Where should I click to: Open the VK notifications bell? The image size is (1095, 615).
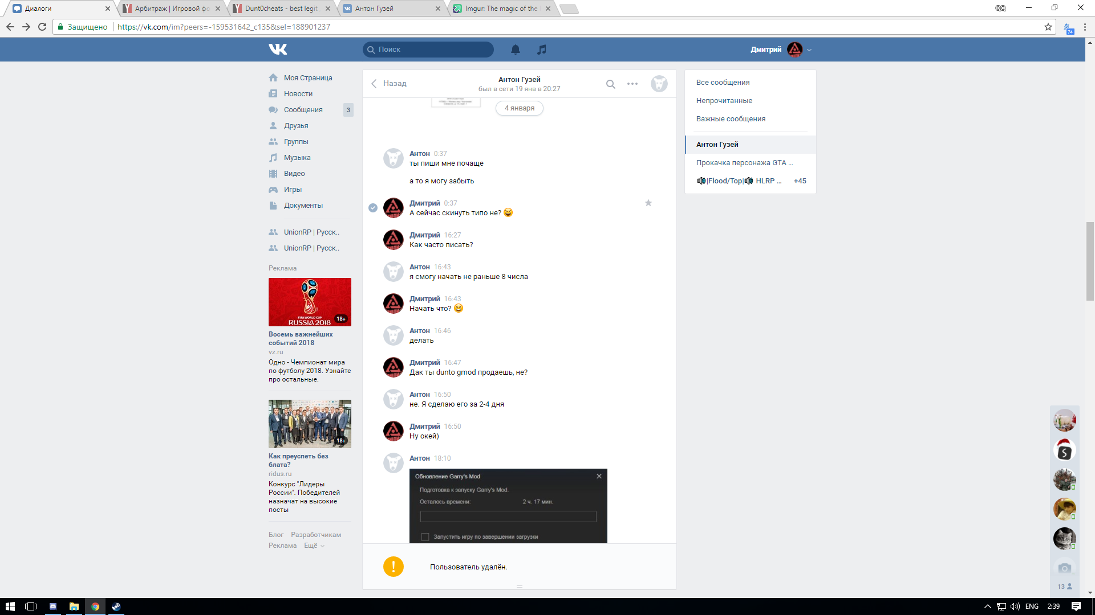pos(515,50)
